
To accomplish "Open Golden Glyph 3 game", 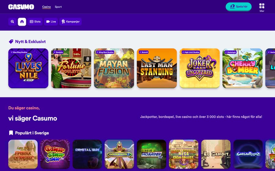I will [x=119, y=154].
